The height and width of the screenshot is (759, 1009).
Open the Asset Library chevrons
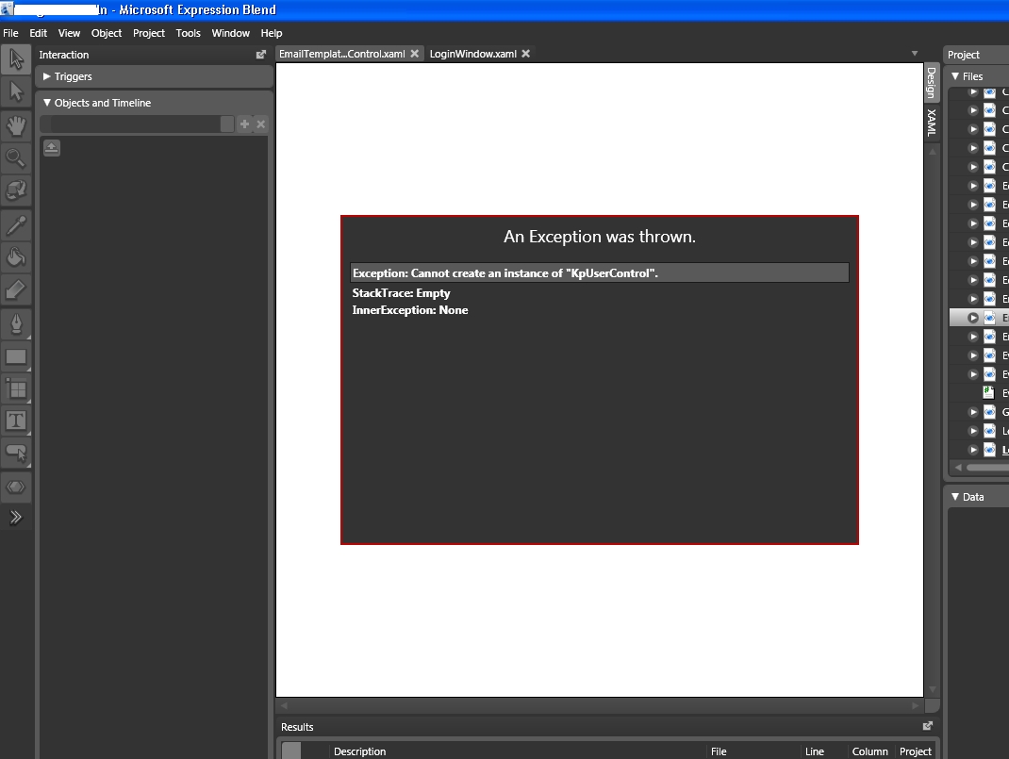click(16, 517)
